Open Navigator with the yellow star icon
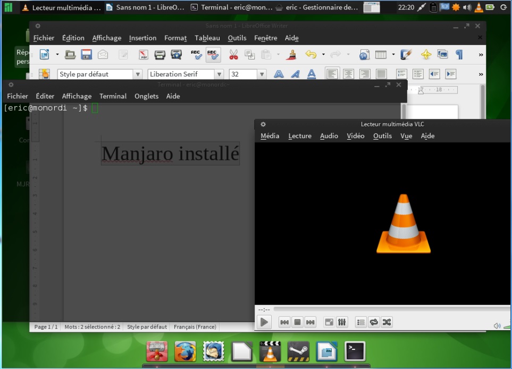 (x=426, y=55)
